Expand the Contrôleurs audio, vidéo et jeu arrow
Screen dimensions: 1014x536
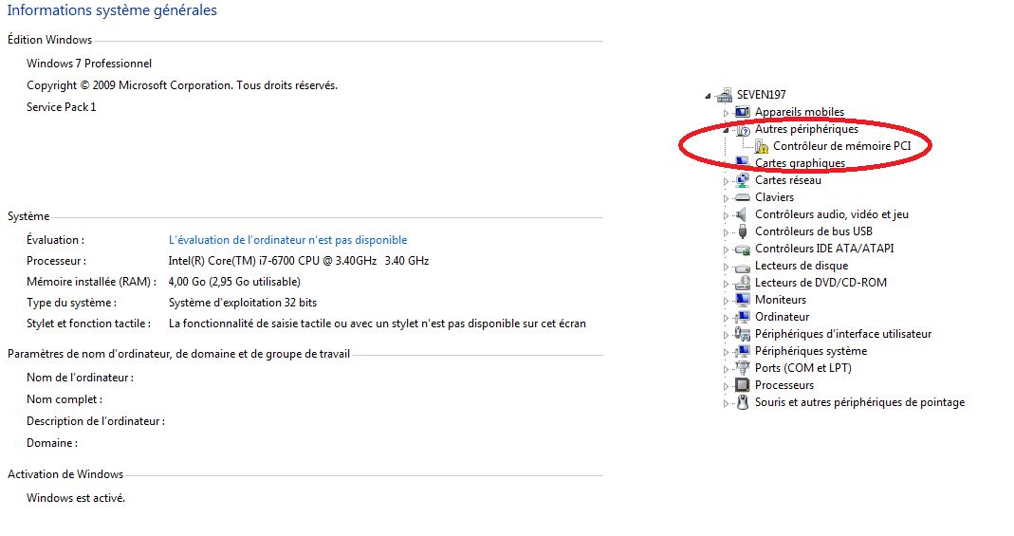(x=726, y=216)
